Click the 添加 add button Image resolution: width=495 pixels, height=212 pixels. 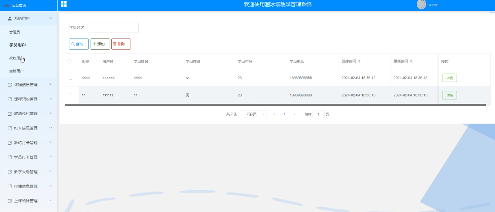(x=100, y=44)
